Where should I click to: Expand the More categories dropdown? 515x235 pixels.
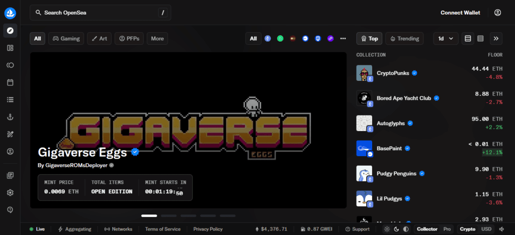click(x=157, y=38)
